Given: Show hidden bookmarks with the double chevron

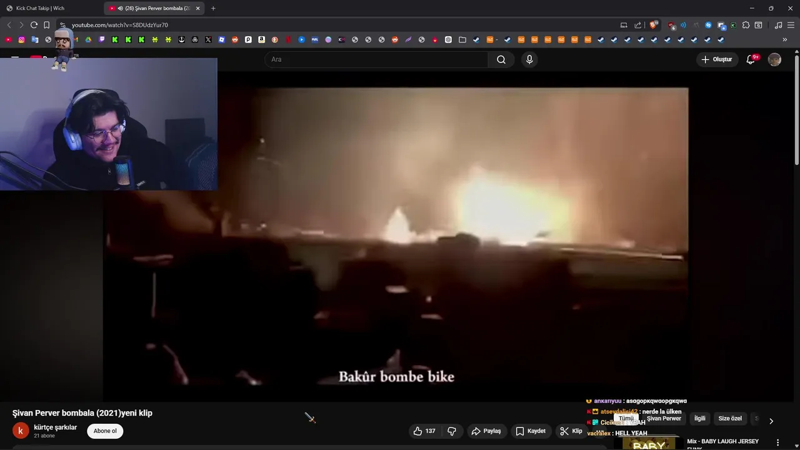Looking at the screenshot, I should [785, 39].
